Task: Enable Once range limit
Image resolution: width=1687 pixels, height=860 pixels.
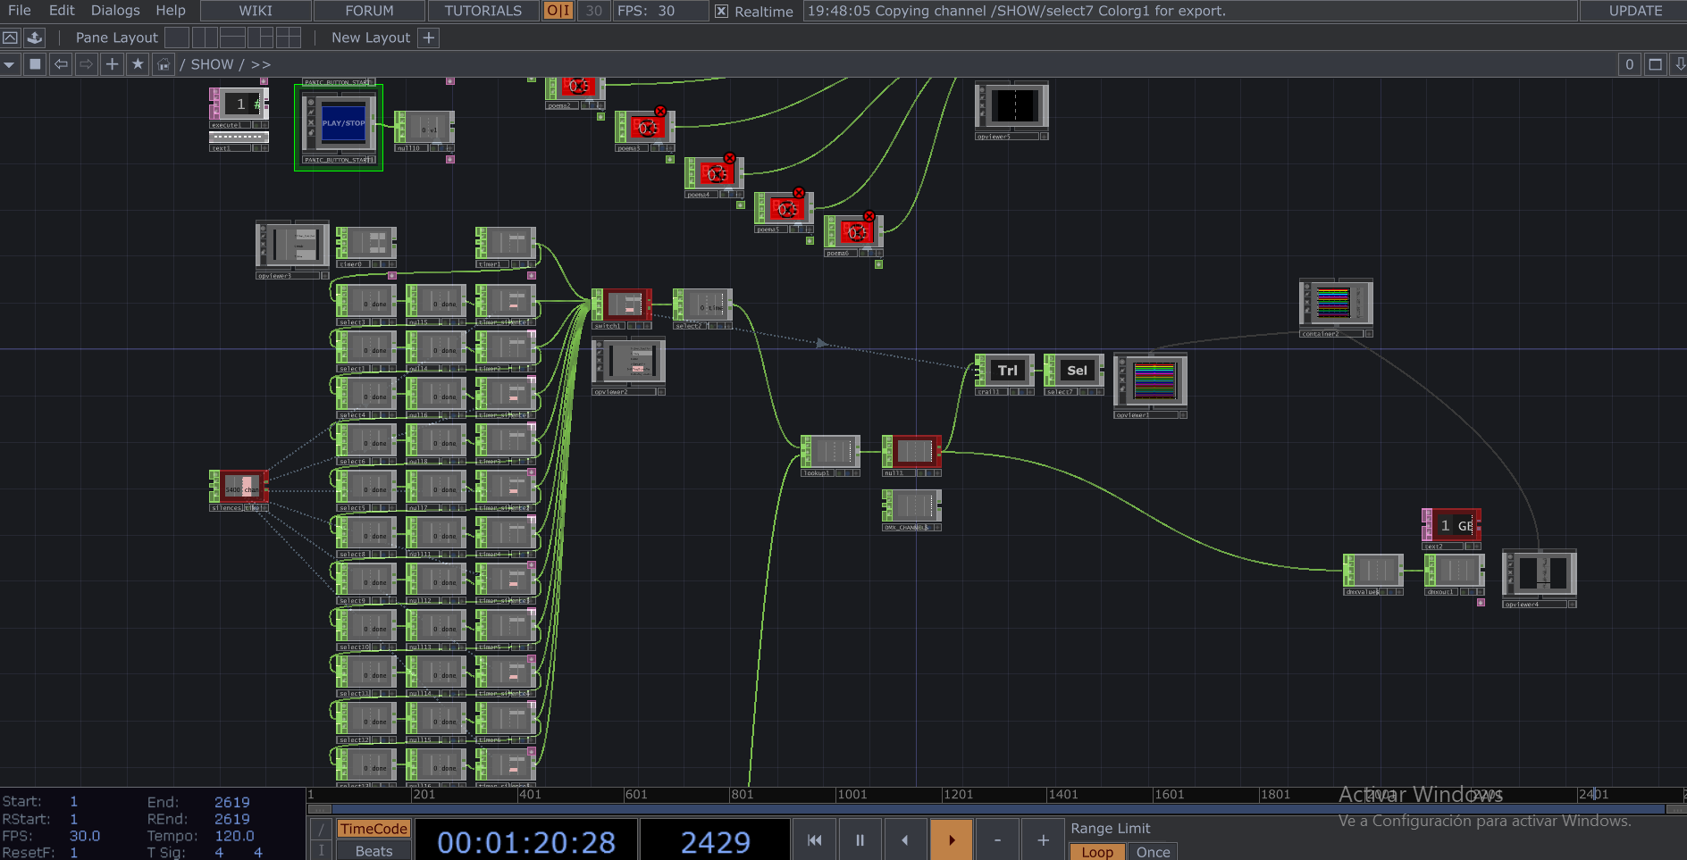Action: coord(1153,852)
